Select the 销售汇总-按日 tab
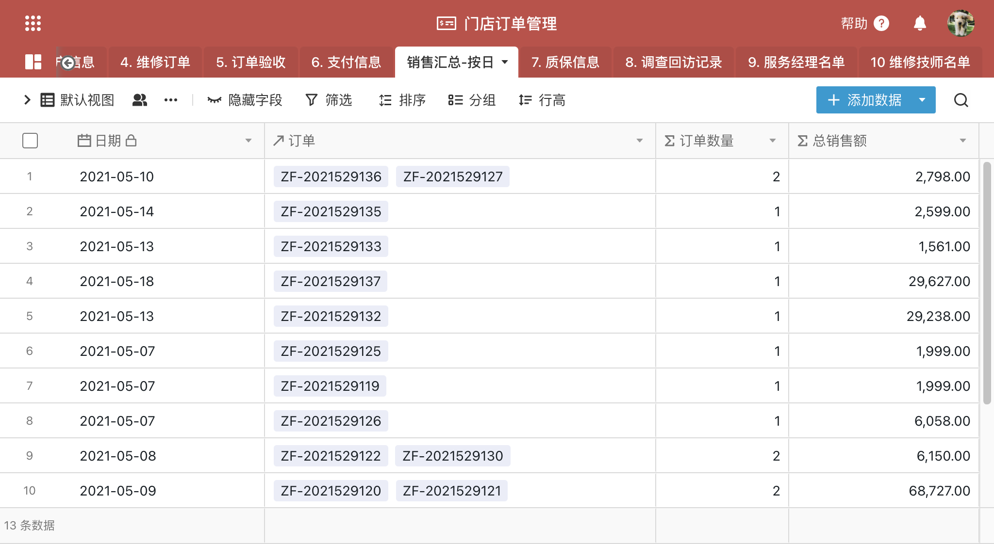Image resolution: width=994 pixels, height=544 pixels. (450, 63)
